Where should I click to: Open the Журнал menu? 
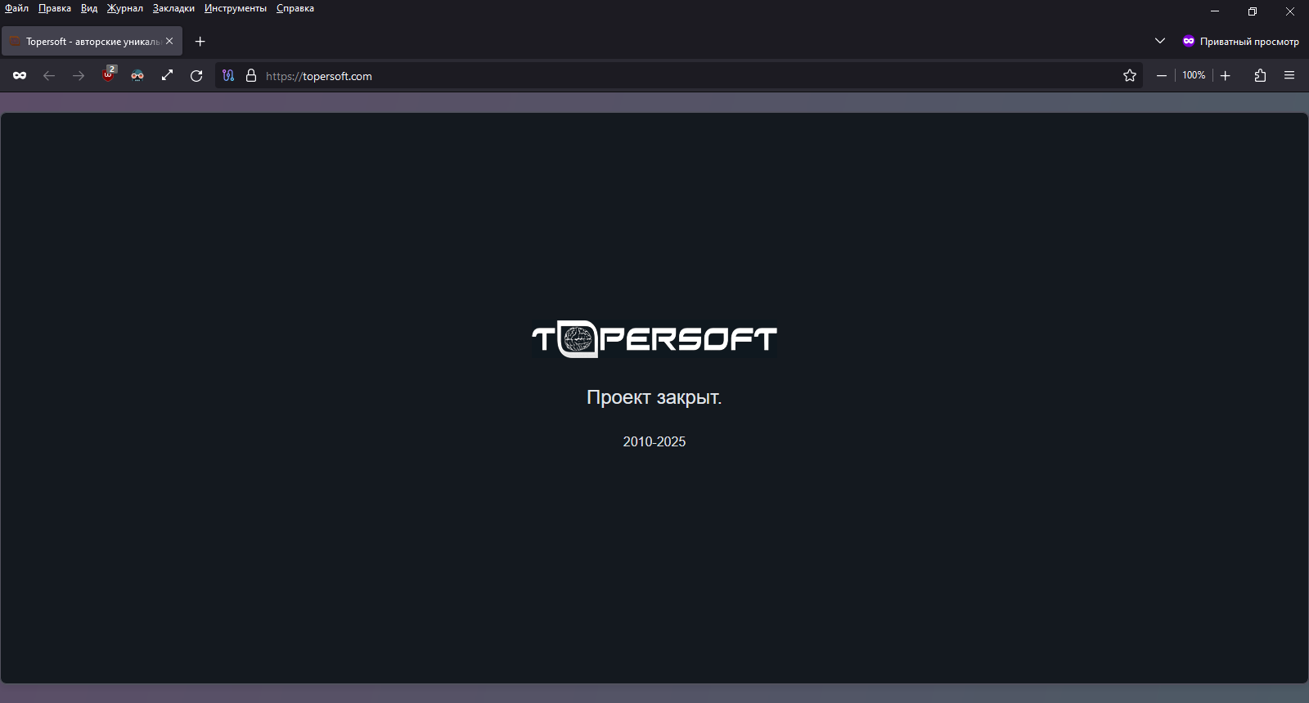[124, 8]
